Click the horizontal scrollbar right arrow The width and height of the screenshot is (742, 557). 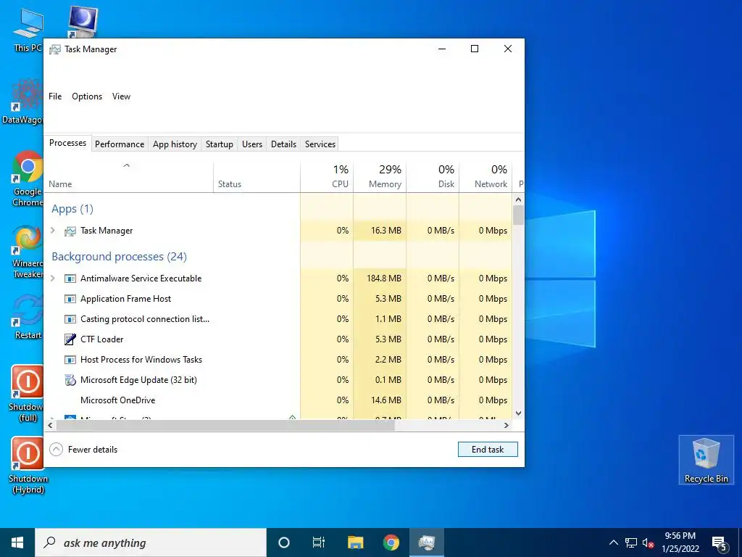pyautogui.click(x=507, y=425)
